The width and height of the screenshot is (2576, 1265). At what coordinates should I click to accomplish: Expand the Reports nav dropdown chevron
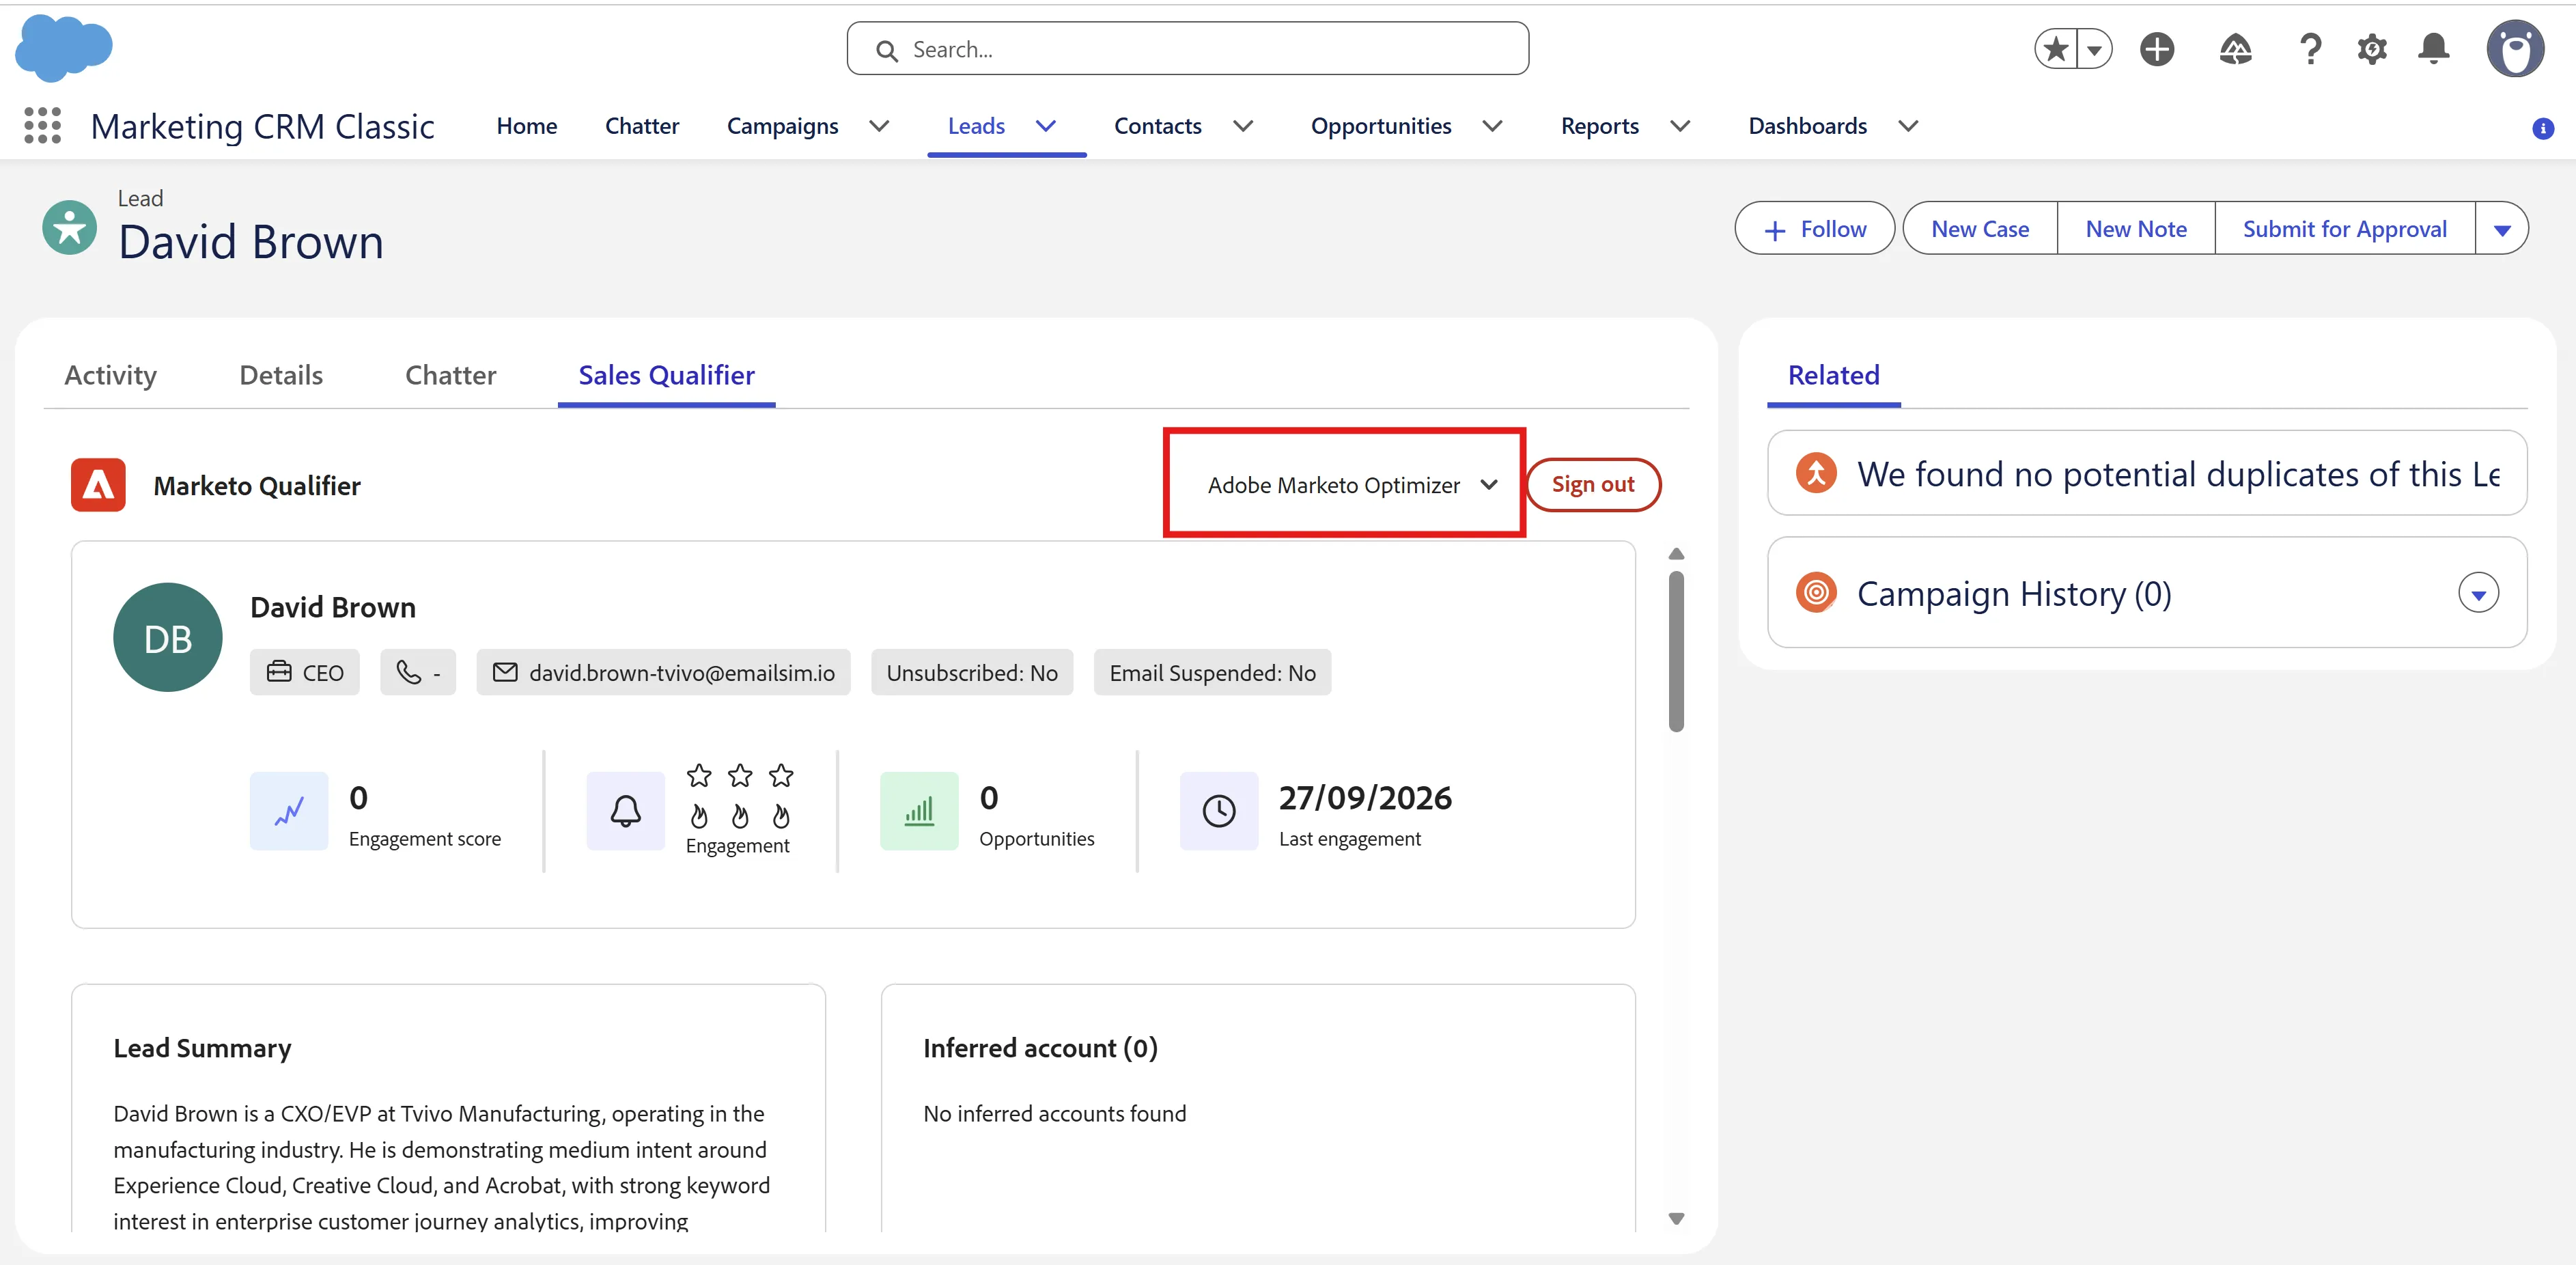tap(1681, 126)
